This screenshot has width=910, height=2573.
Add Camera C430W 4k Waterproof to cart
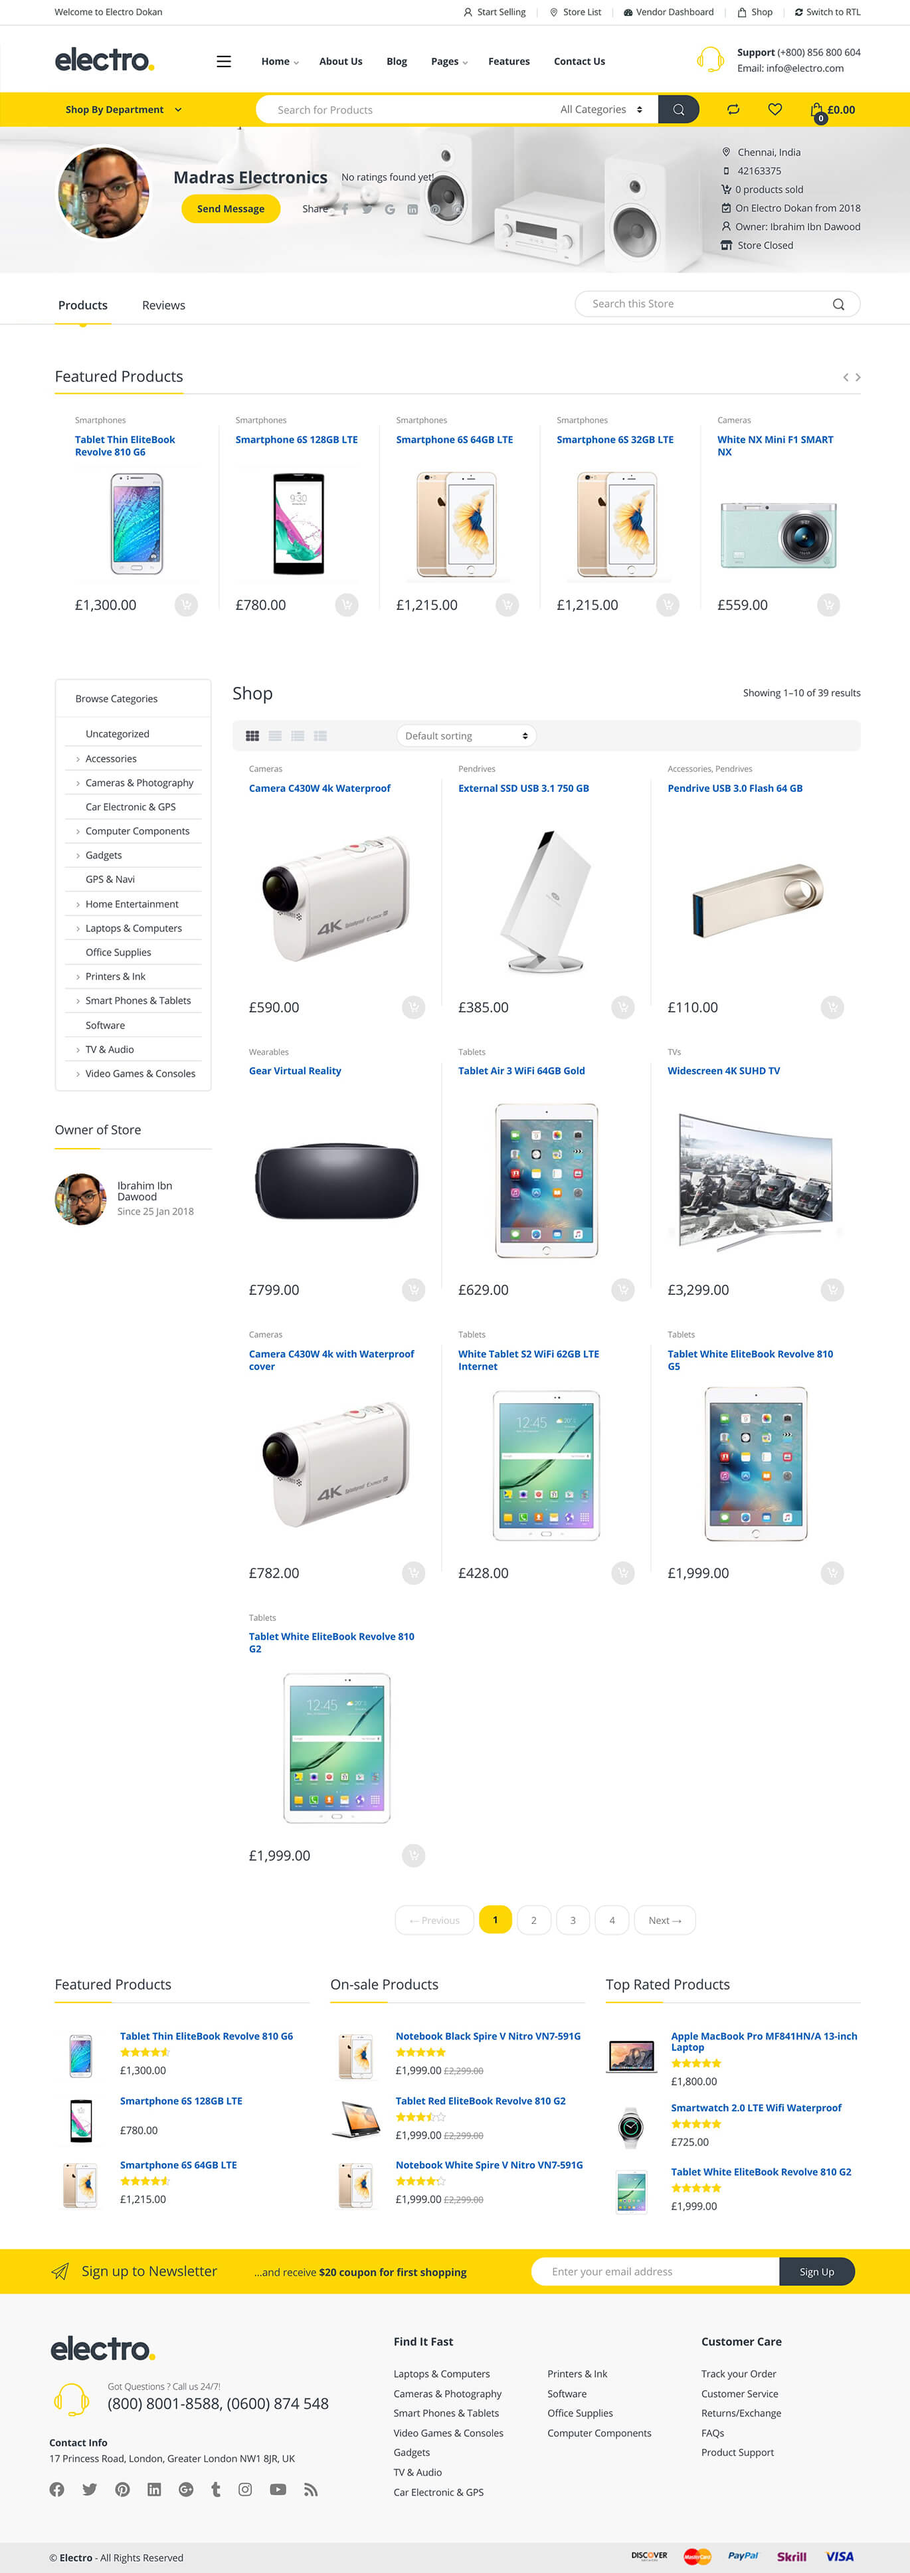pyautogui.click(x=414, y=1008)
